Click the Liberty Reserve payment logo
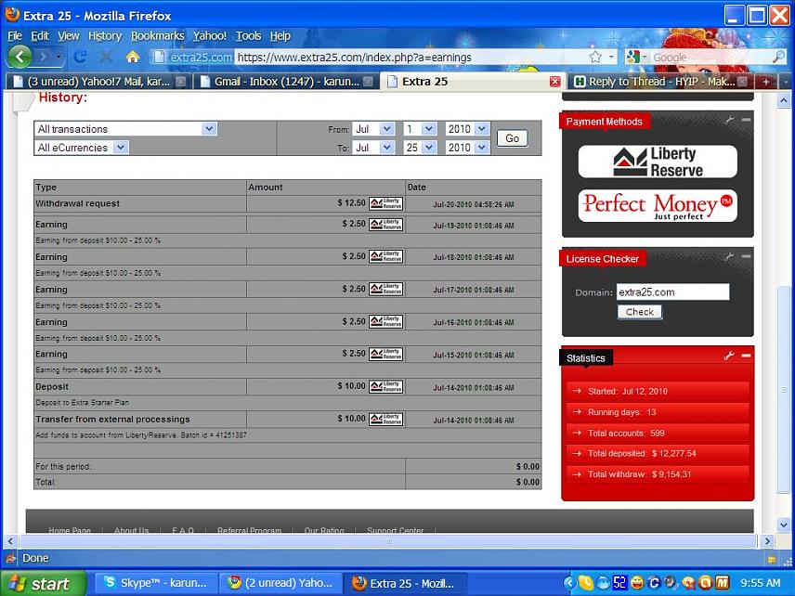 coord(658,162)
